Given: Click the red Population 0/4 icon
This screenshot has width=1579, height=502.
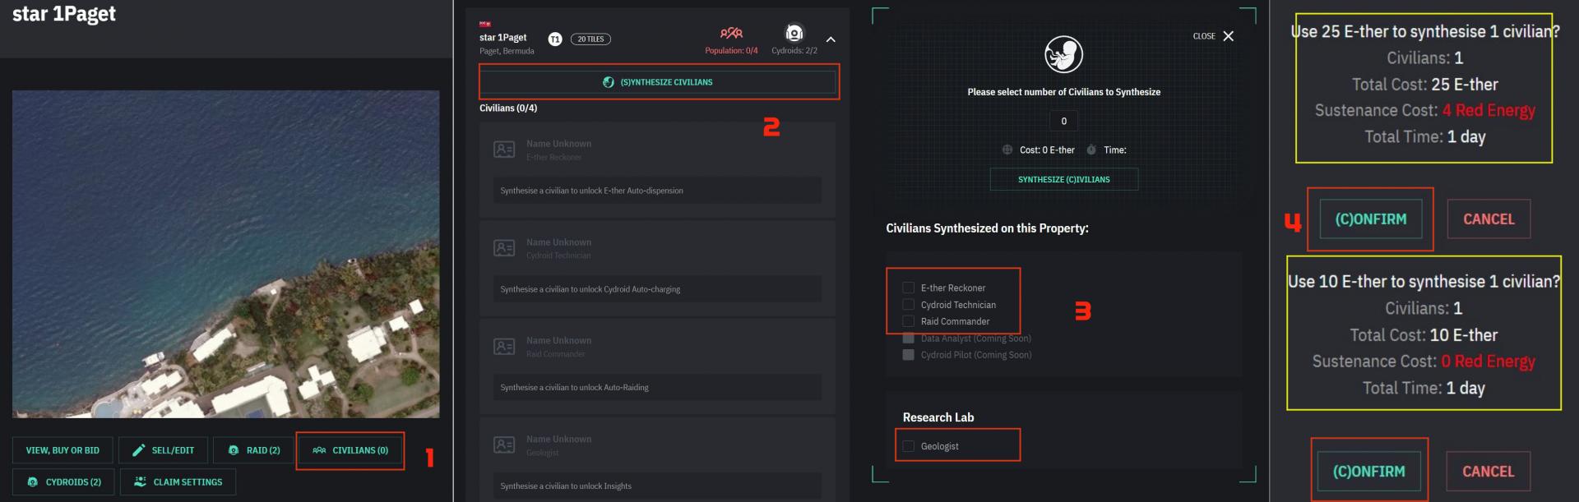Looking at the screenshot, I should click(731, 33).
